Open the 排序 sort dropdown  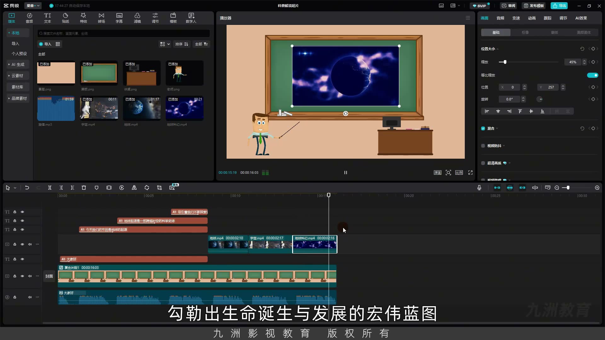[182, 44]
